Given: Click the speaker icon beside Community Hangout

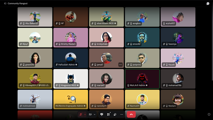Looking at the screenshot, I should pos(5,3).
